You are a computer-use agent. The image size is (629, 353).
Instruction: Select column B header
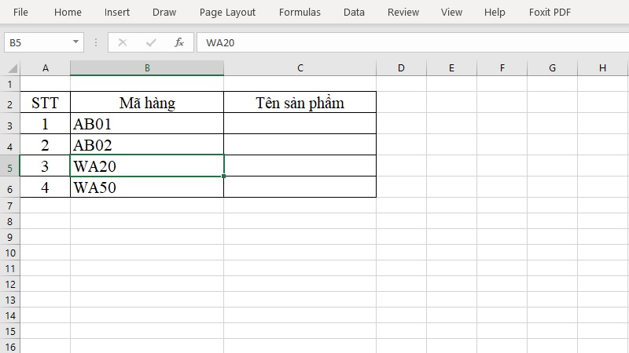coord(147,68)
